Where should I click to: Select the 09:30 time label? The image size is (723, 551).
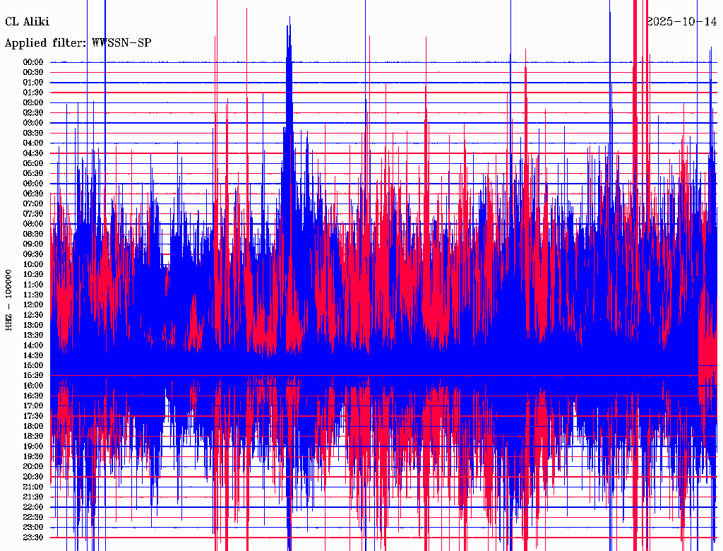(x=33, y=254)
